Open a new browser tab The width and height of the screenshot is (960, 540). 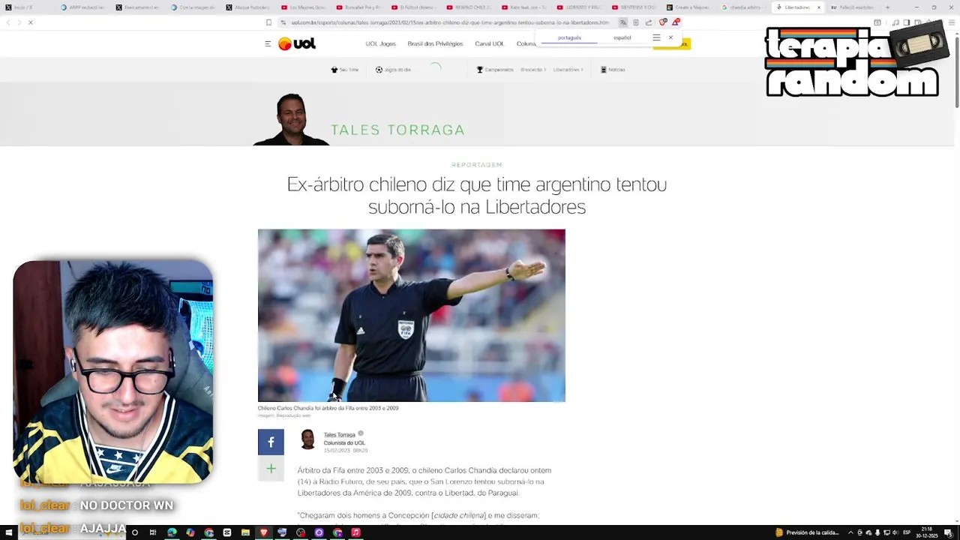[887, 7]
